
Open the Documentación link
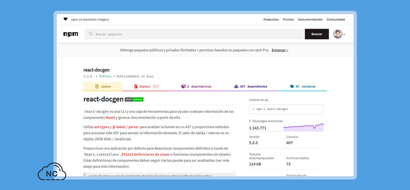310,20
